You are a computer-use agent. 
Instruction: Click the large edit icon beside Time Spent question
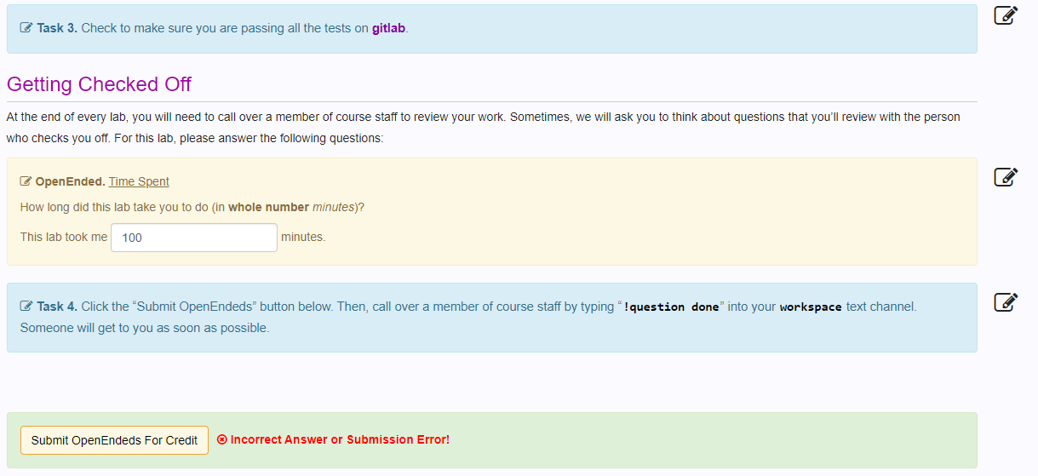(x=1006, y=176)
